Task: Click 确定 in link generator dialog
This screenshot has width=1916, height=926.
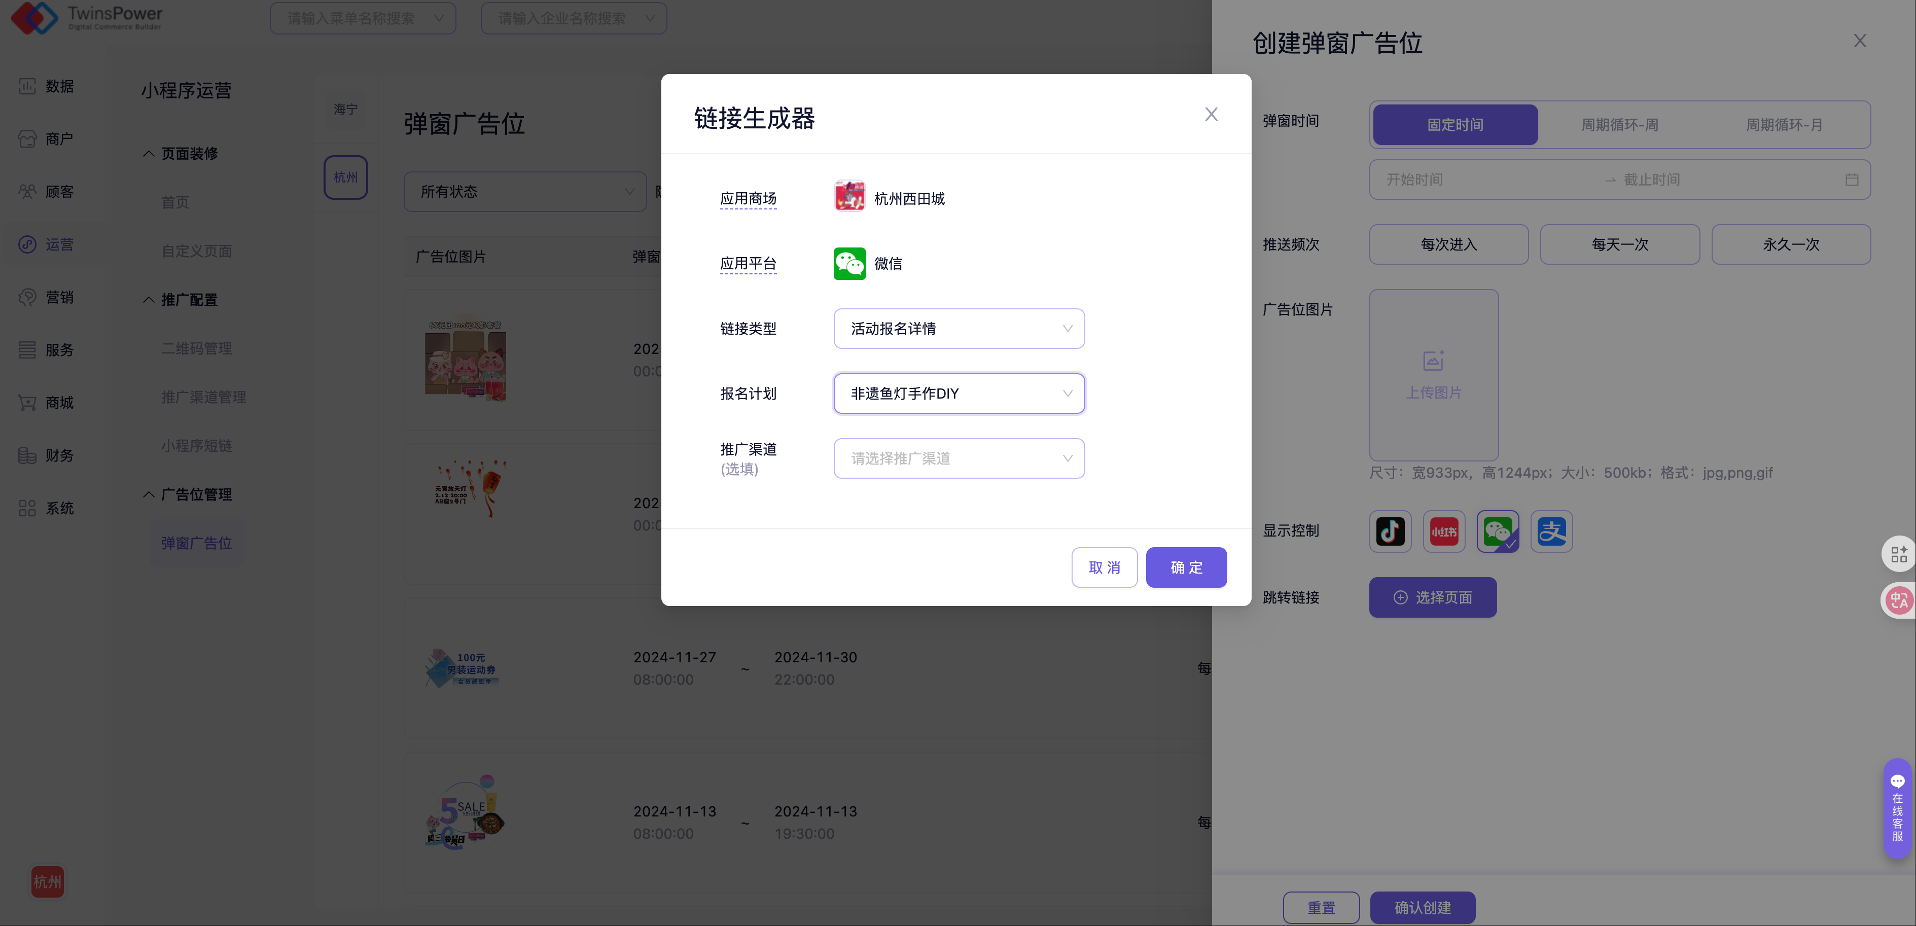Action: pyautogui.click(x=1186, y=567)
